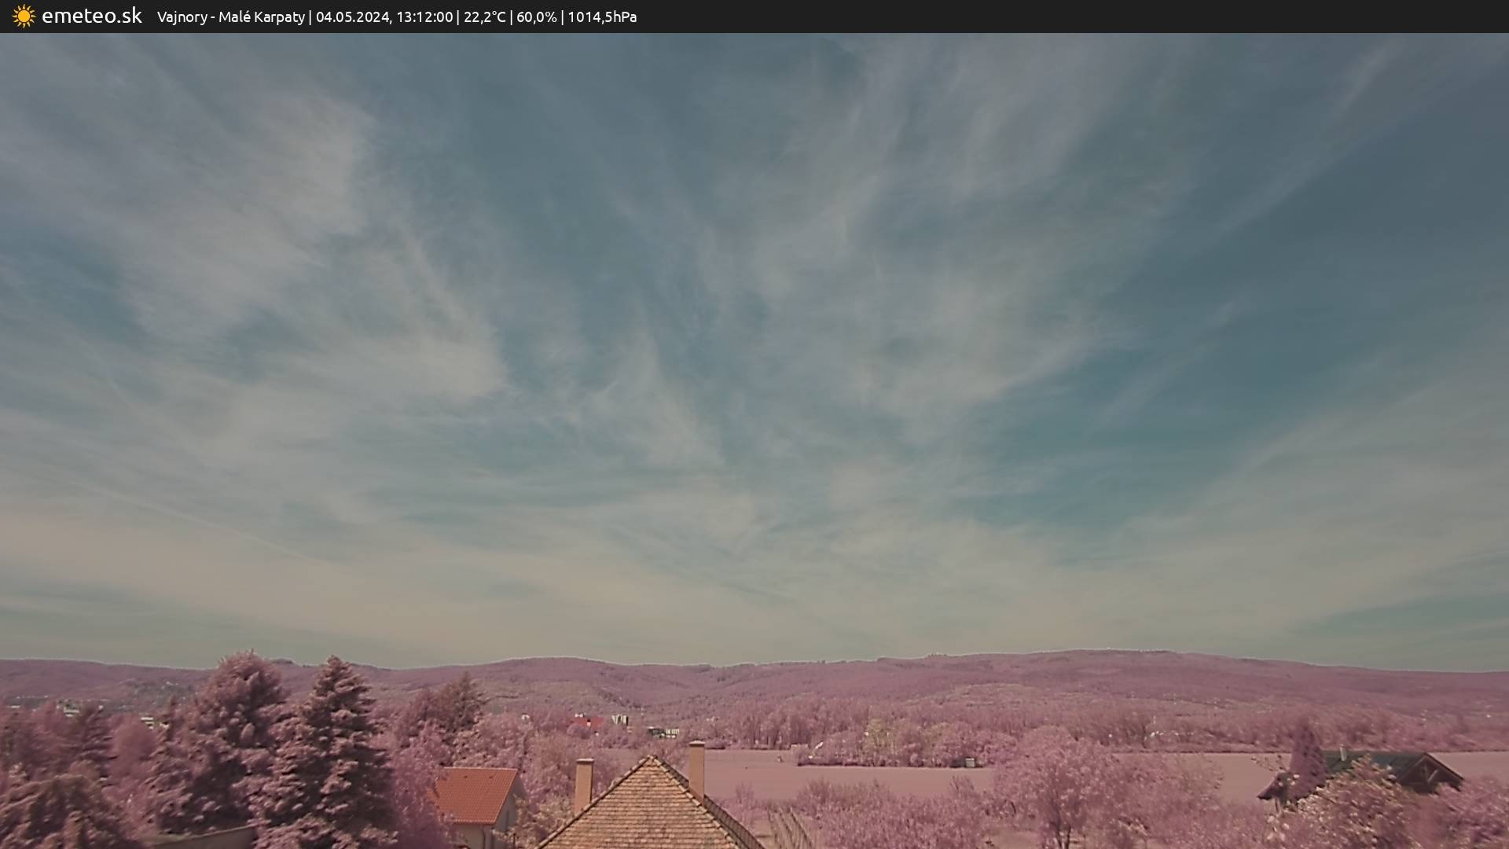Click the sun logo icon

24,17
